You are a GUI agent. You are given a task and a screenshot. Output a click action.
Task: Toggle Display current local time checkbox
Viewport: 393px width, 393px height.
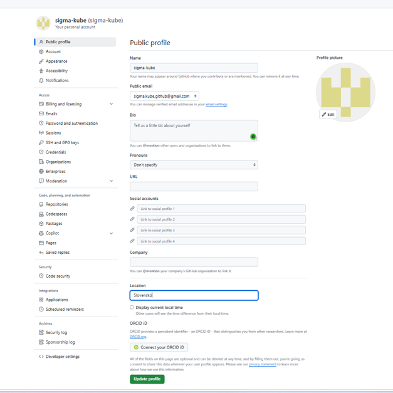point(132,307)
